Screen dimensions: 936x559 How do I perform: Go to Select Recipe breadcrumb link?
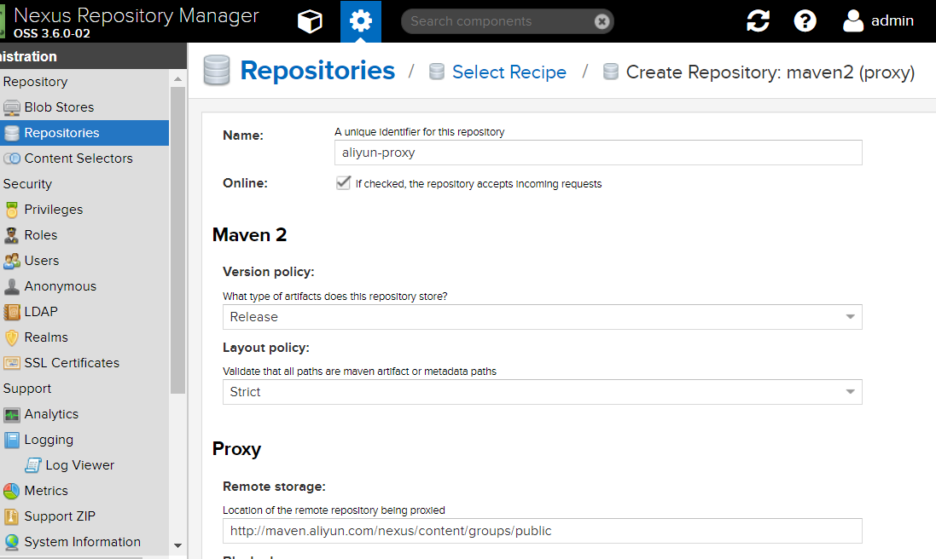[509, 72]
